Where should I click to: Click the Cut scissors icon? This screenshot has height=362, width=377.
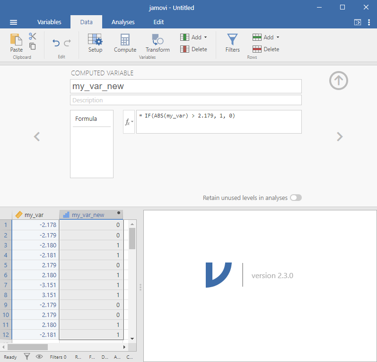[32, 36]
